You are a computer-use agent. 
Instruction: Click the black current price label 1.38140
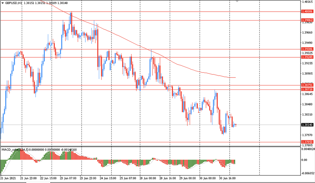(x=307, y=125)
